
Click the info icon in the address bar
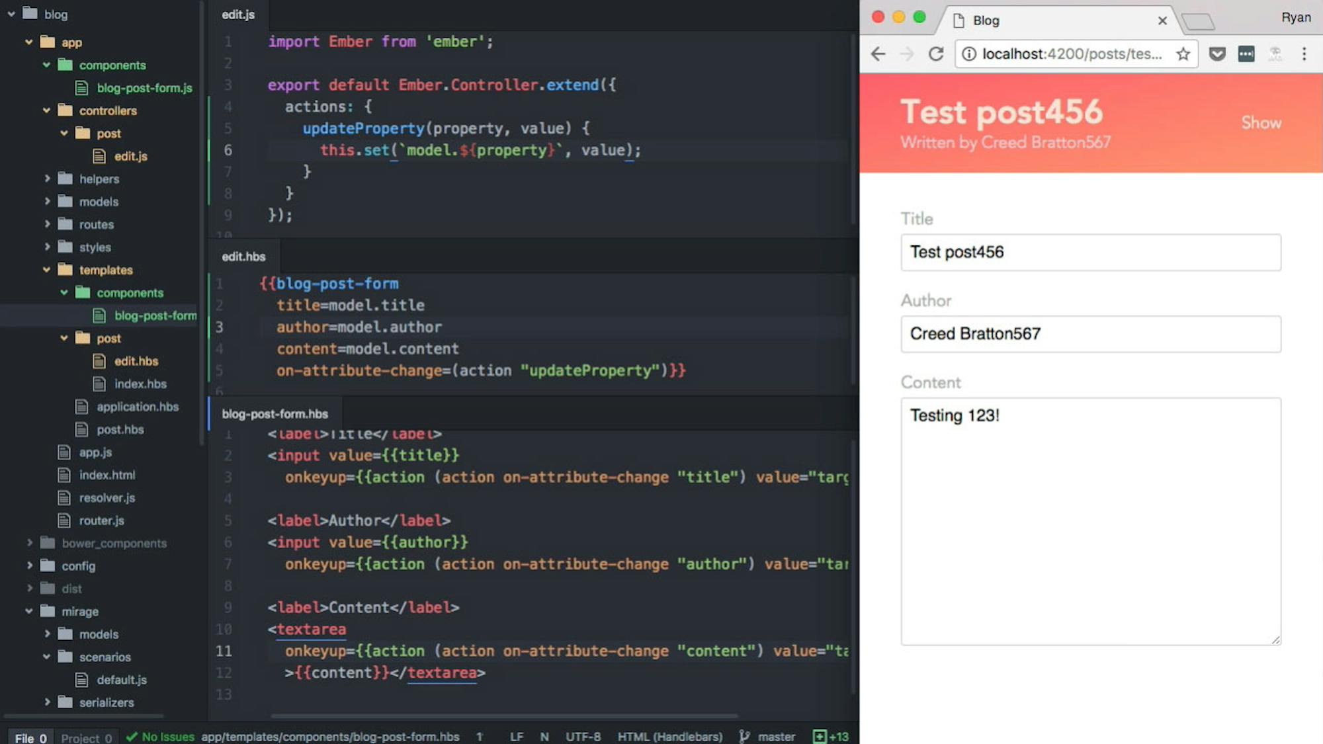click(968, 54)
